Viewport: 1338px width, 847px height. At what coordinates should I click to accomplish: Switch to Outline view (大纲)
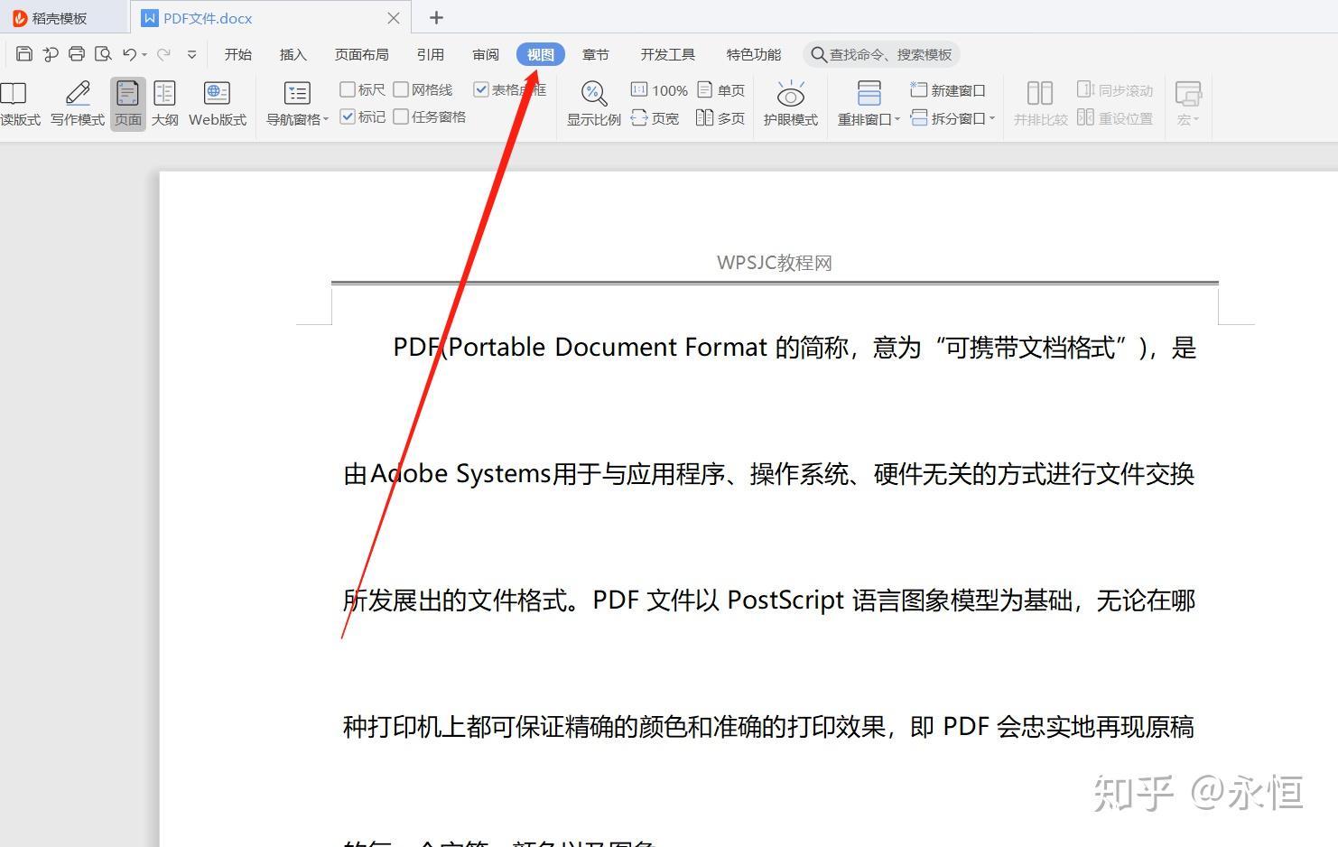(164, 104)
